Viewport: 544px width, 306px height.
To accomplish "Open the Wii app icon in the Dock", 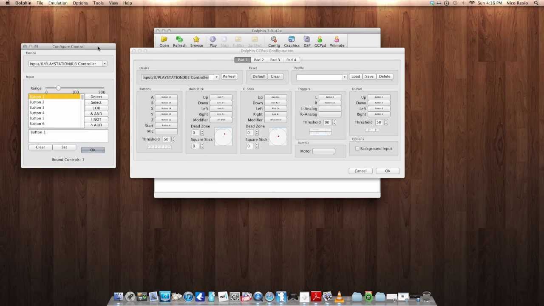I will pos(223,296).
